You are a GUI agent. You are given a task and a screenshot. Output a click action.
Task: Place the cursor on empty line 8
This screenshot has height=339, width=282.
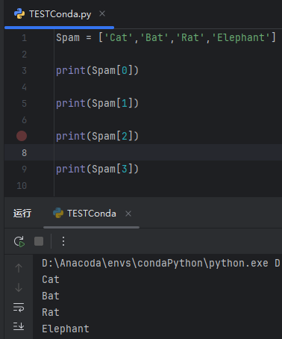(168, 152)
